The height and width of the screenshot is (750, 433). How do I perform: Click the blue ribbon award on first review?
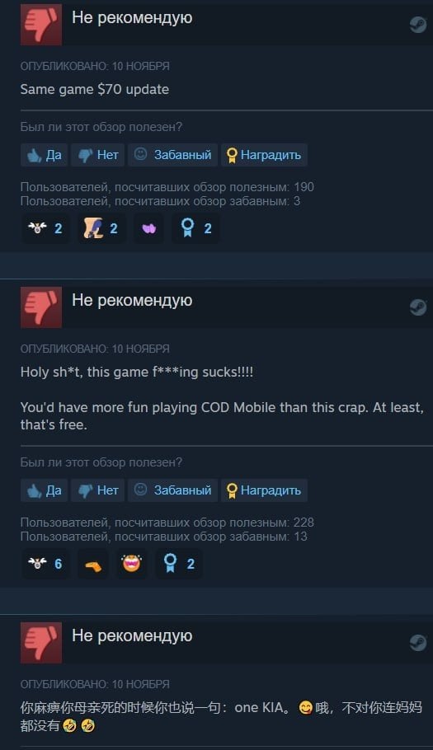tap(195, 228)
